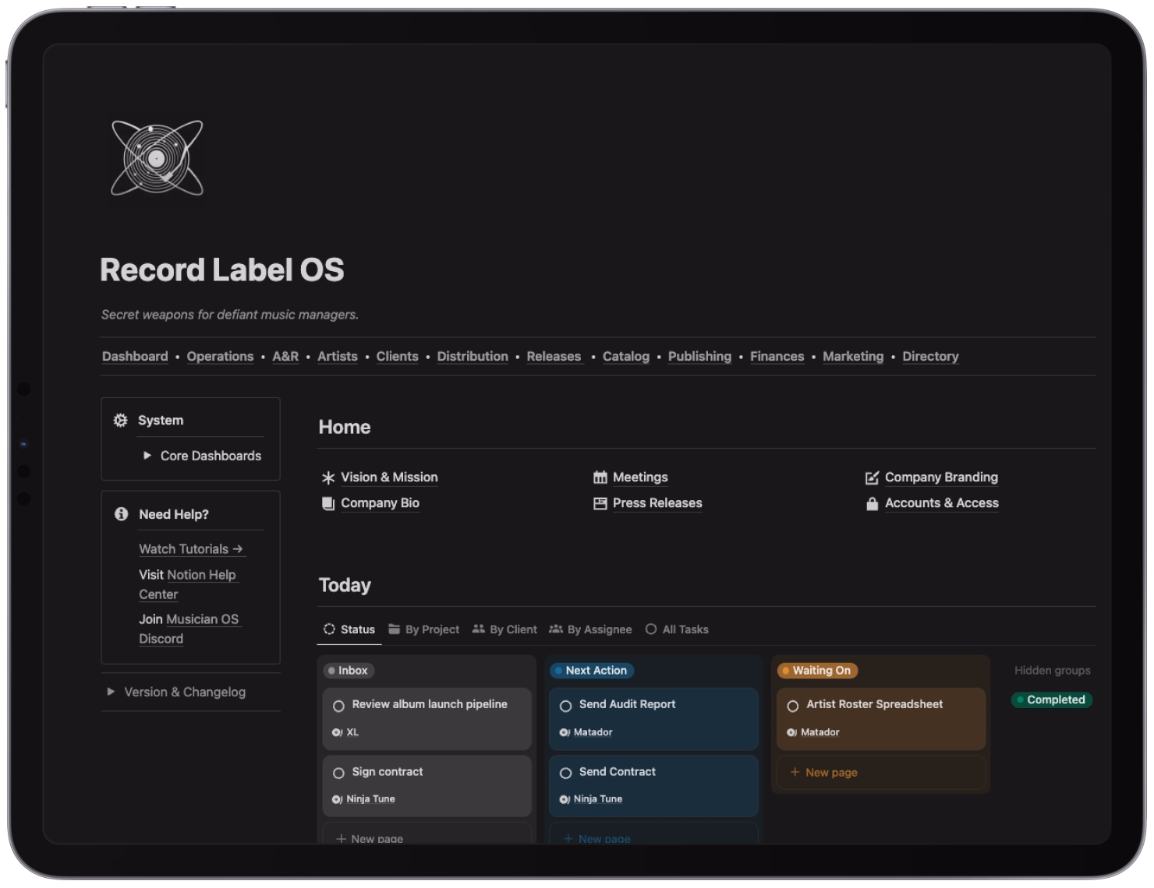Click the 'Secret weapons for defiant music managers' tagline
This screenshot has width=1154, height=888.
230,315
